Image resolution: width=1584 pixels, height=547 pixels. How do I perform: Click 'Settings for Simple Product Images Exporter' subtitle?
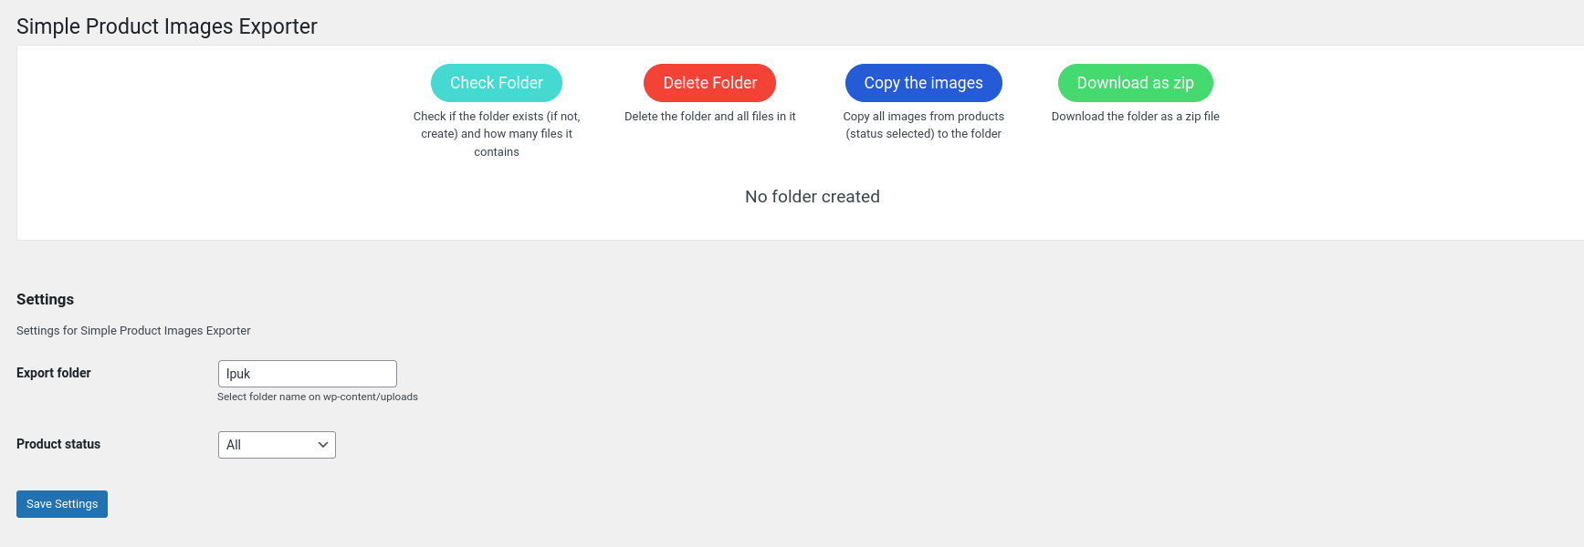(133, 331)
